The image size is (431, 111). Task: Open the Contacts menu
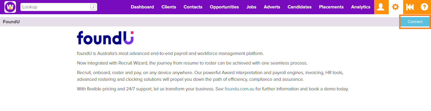193,7
